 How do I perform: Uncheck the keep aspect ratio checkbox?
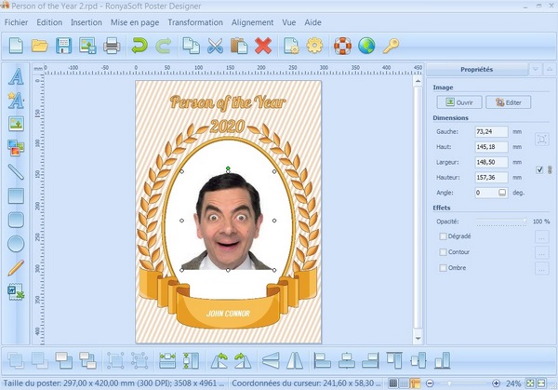click(539, 169)
